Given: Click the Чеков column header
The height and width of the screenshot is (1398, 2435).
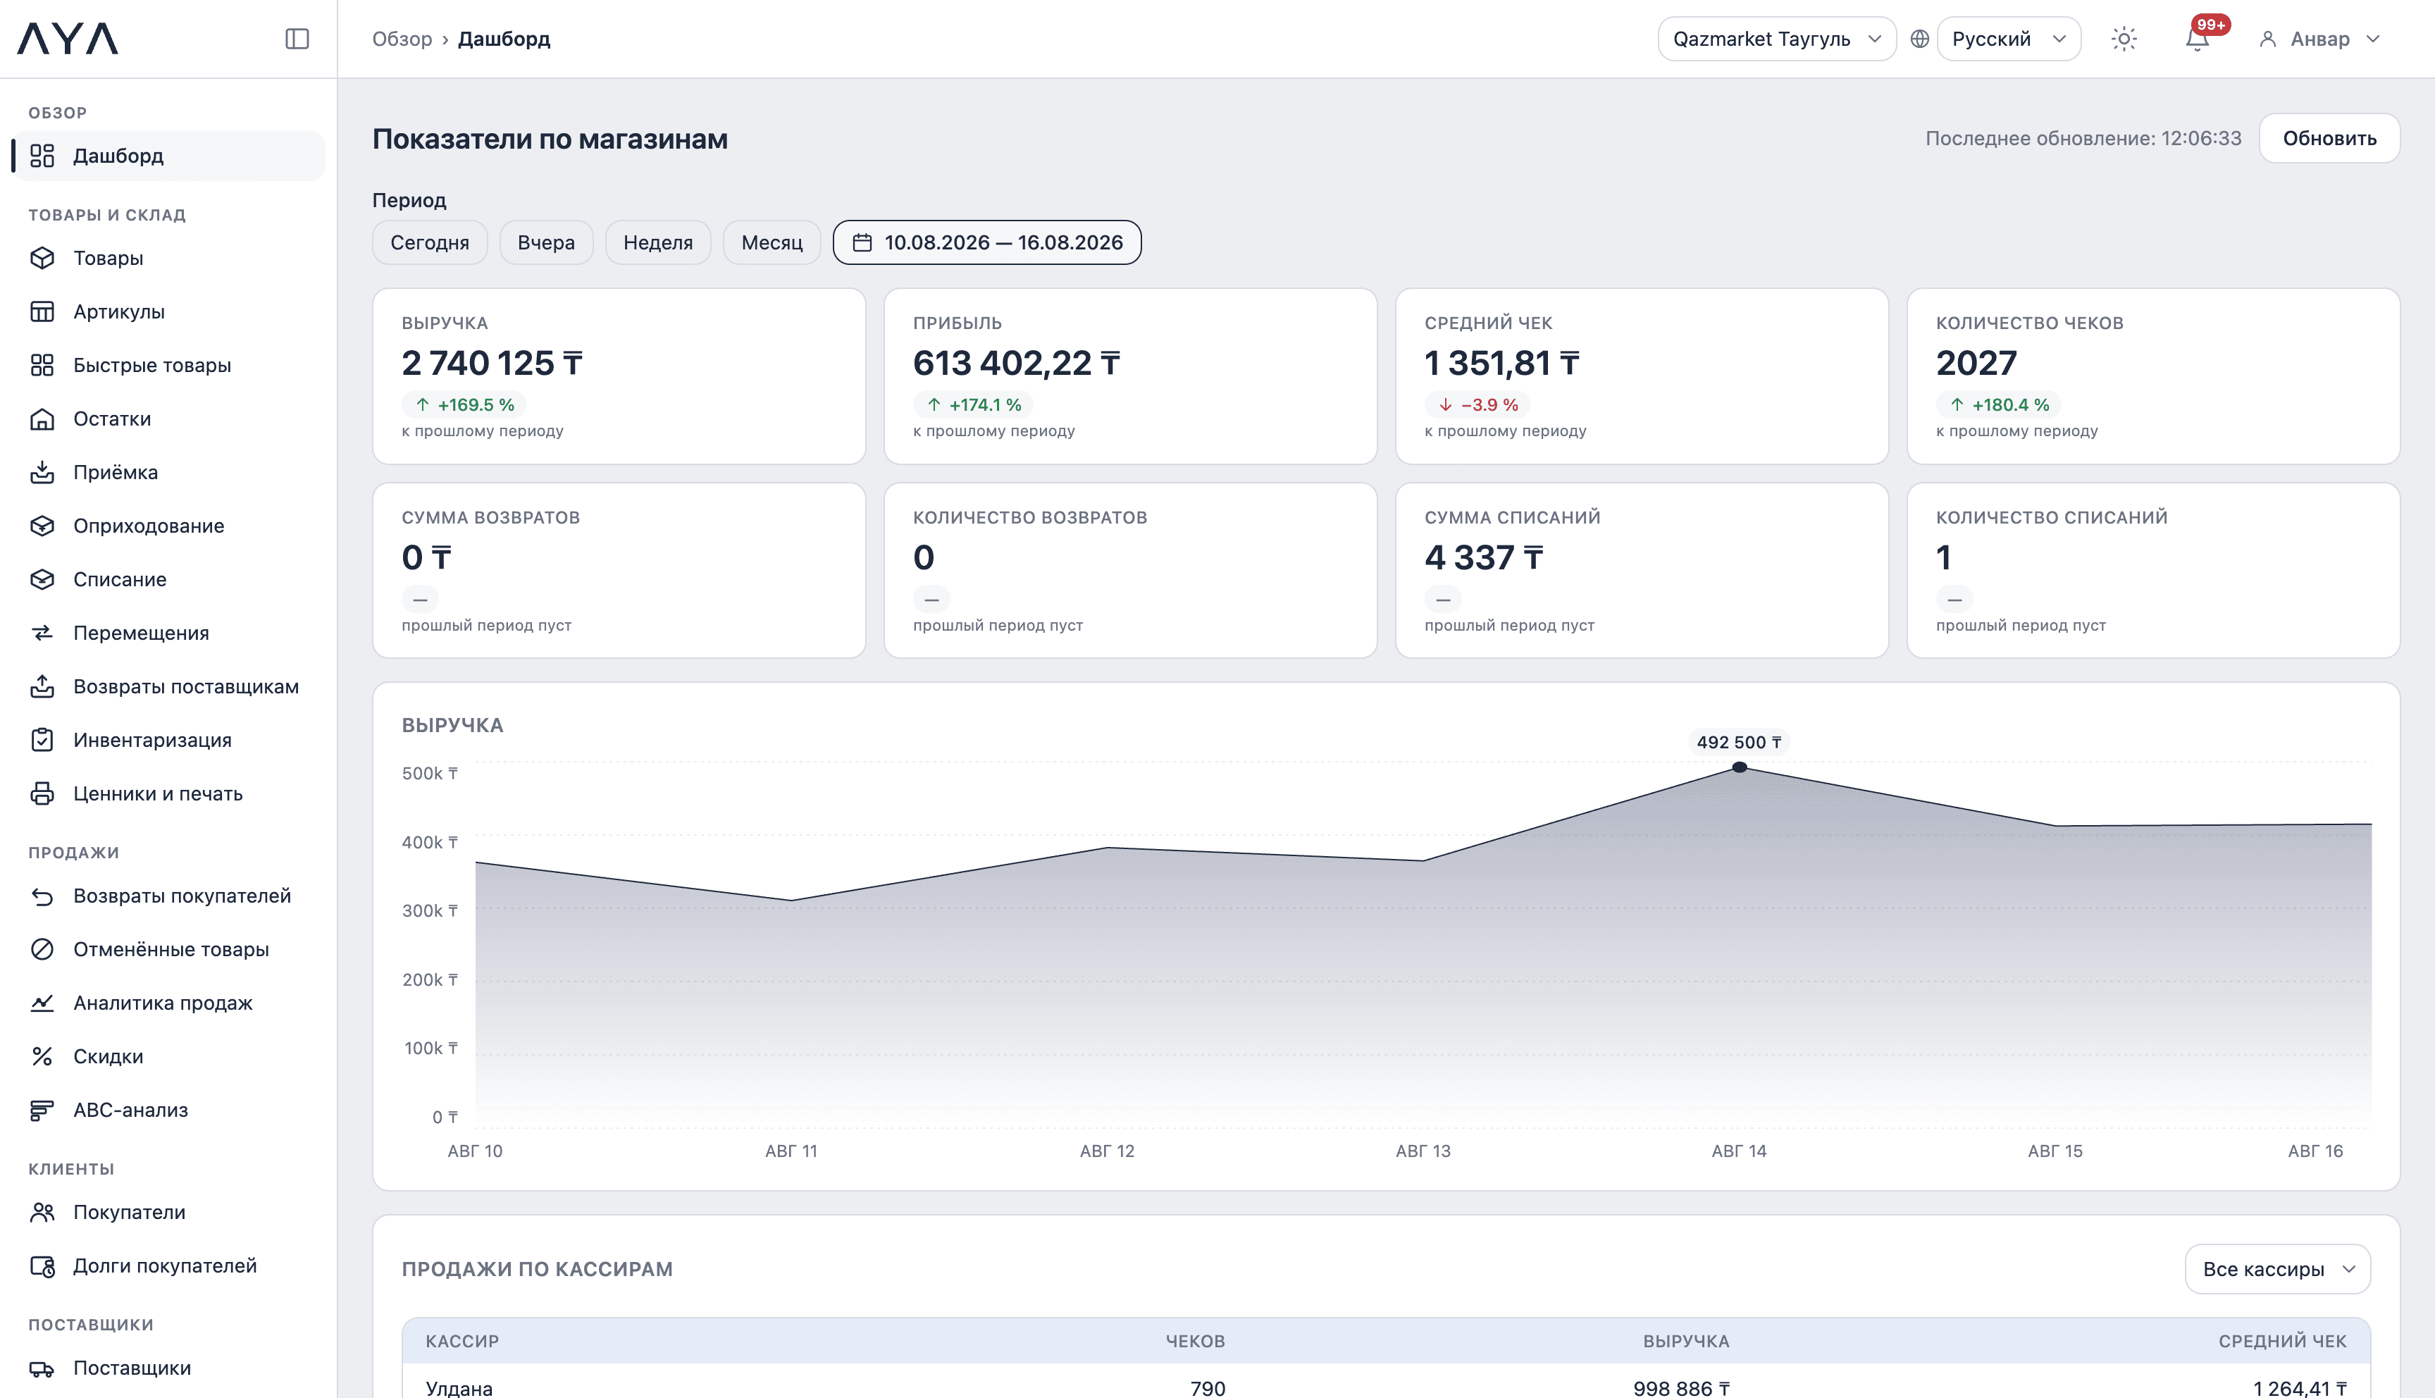Looking at the screenshot, I should (x=1195, y=1342).
